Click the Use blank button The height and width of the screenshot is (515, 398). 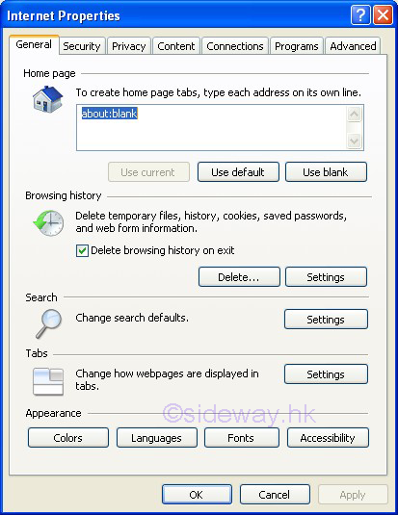pyautogui.click(x=326, y=171)
